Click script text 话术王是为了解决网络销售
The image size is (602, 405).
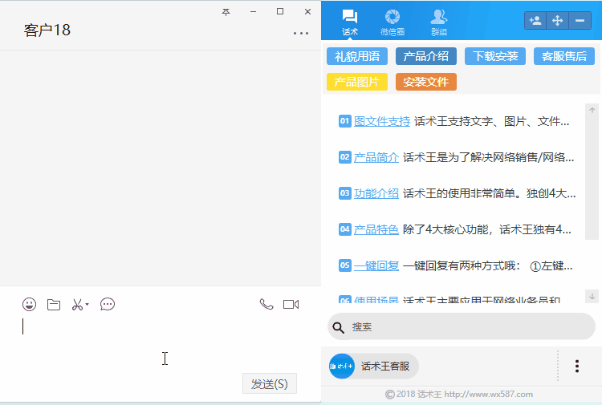tap(488, 157)
